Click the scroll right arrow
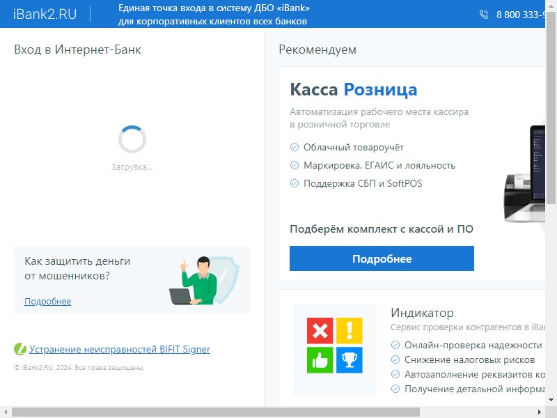Screen dimensions: 557x418 pos(539,412)
